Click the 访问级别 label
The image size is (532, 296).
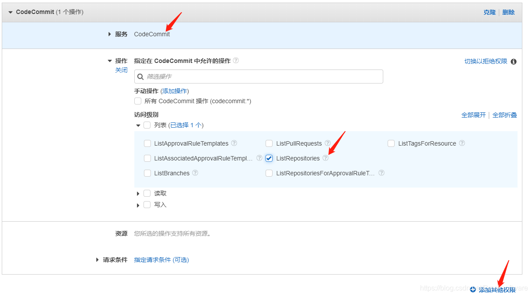pyautogui.click(x=146, y=115)
